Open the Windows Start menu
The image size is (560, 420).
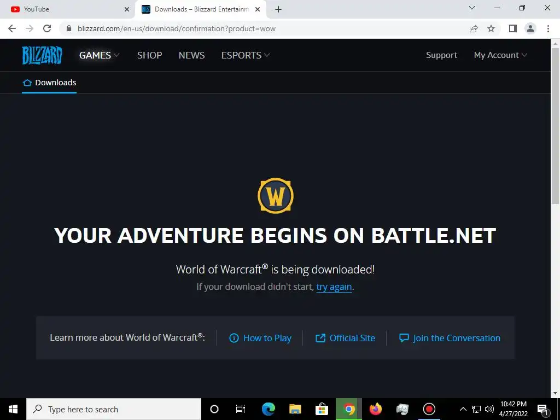tap(13, 409)
